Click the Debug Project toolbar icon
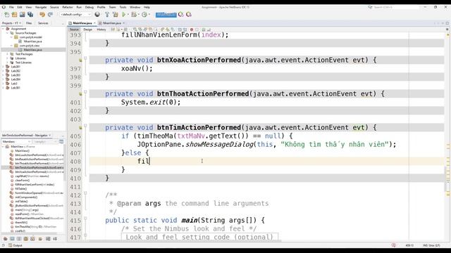451x253 pixels. pyautogui.click(x=134, y=14)
